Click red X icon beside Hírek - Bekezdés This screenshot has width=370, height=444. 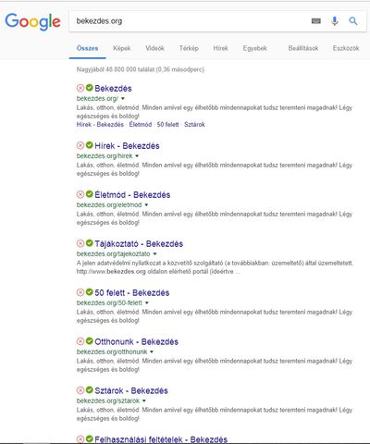(x=80, y=145)
